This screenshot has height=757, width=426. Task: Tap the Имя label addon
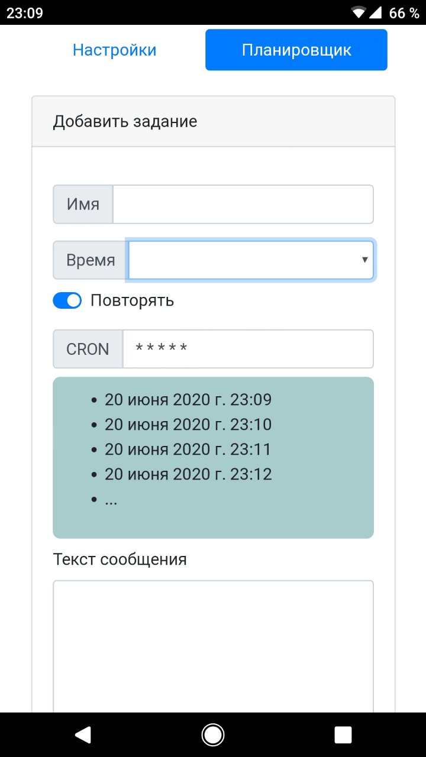83,205
